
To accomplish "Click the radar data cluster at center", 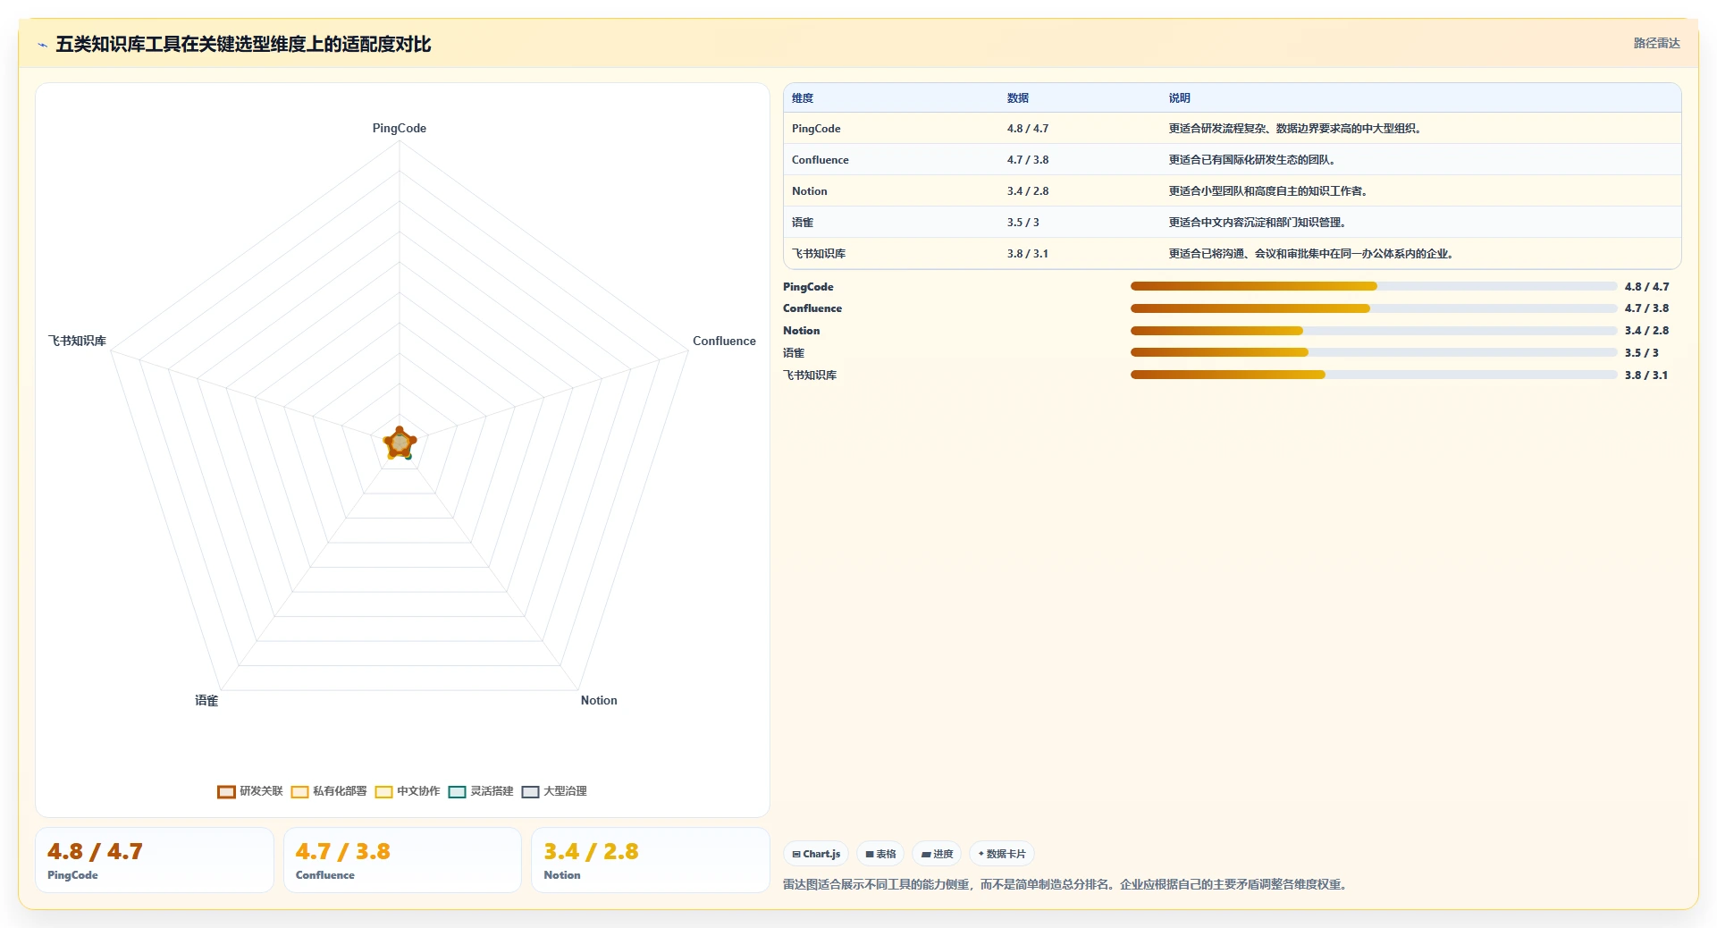I will click(400, 443).
